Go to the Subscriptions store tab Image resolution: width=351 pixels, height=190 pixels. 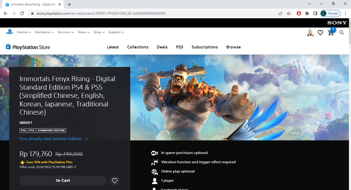pyautogui.click(x=205, y=47)
